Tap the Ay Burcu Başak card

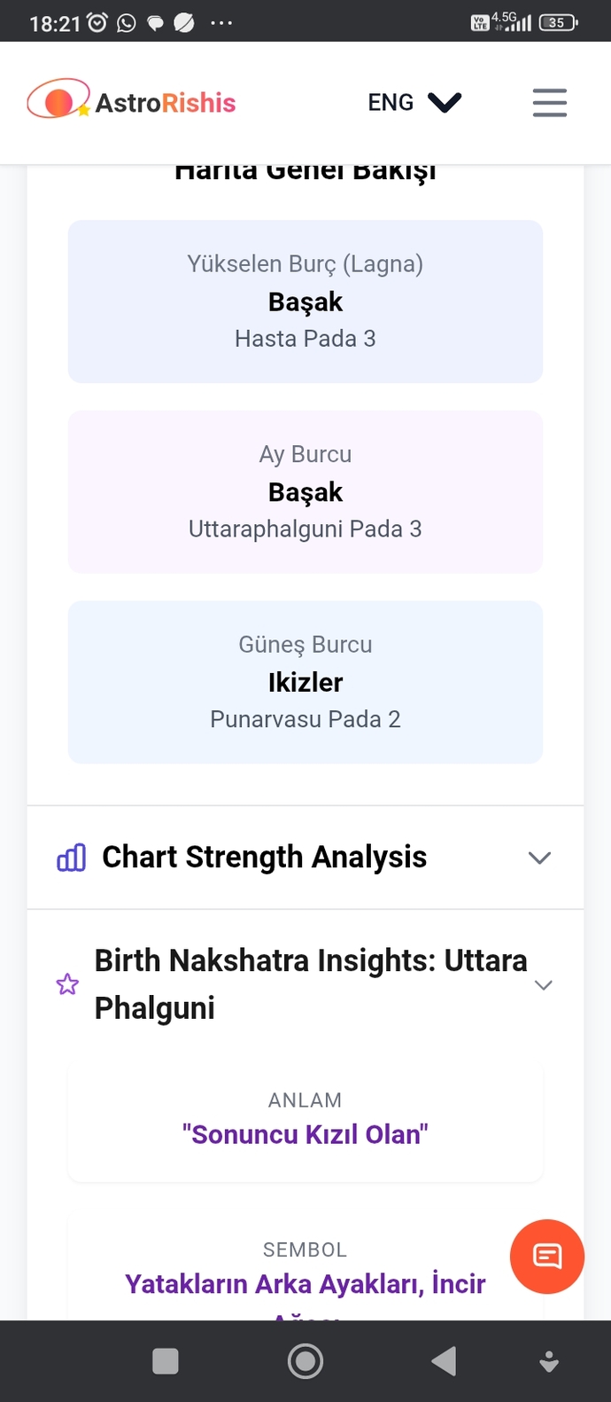coord(305,492)
